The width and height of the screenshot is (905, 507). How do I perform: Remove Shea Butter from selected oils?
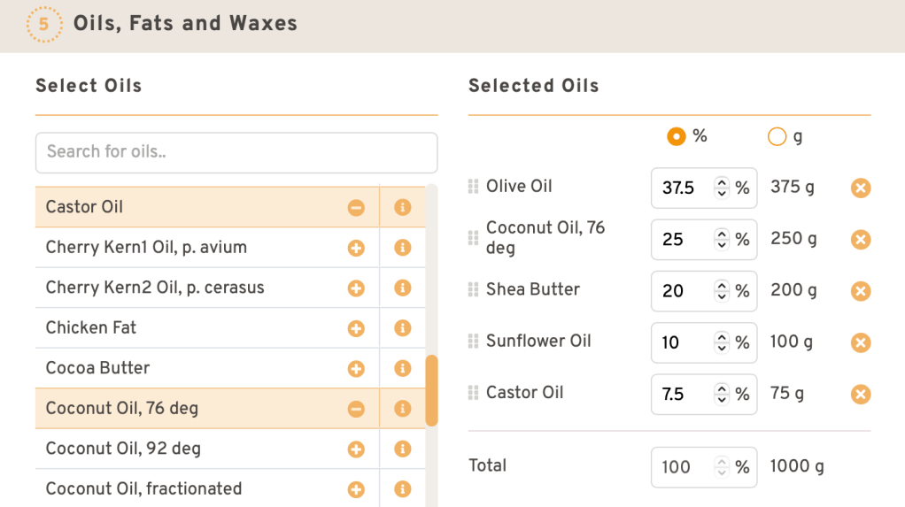861,291
